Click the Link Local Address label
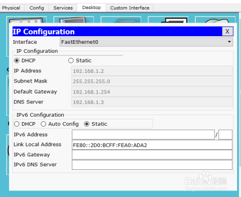 coord(38,144)
